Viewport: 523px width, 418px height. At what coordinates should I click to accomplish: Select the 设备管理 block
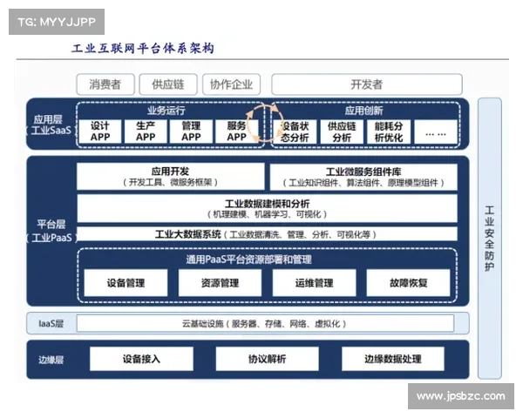coord(126,283)
